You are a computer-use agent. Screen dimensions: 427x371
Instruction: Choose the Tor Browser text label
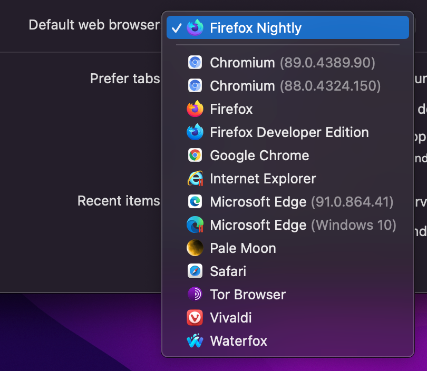248,295
